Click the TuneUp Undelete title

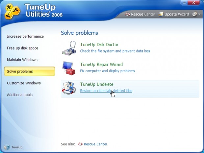pos(97,84)
